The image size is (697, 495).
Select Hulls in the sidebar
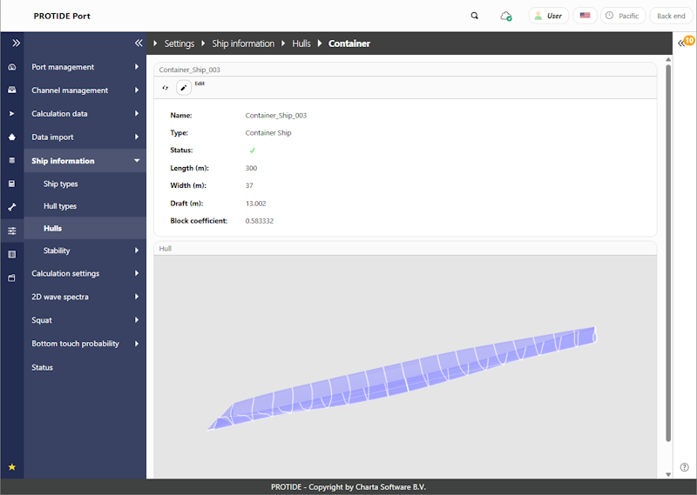(85, 228)
